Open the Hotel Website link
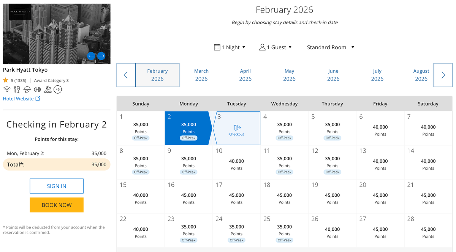 pyautogui.click(x=22, y=99)
